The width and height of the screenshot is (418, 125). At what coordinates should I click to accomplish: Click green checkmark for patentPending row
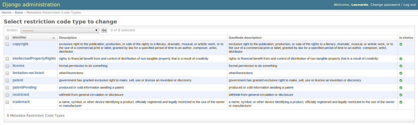pos(401,88)
